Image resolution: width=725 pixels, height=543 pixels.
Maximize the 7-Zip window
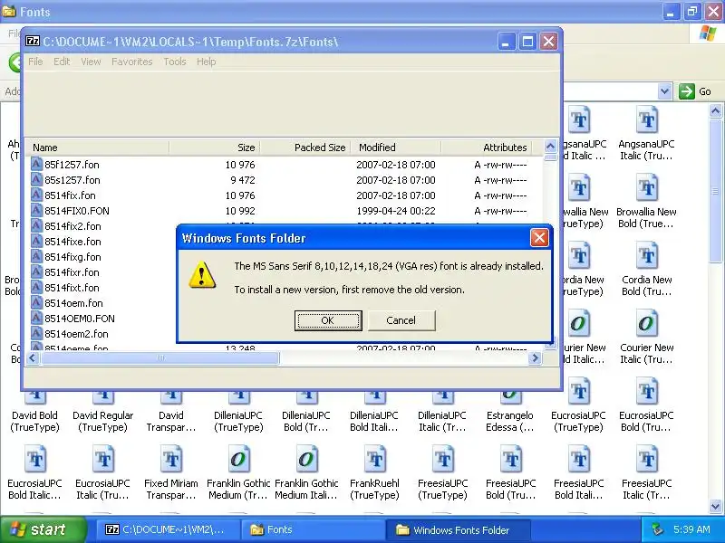(x=527, y=42)
